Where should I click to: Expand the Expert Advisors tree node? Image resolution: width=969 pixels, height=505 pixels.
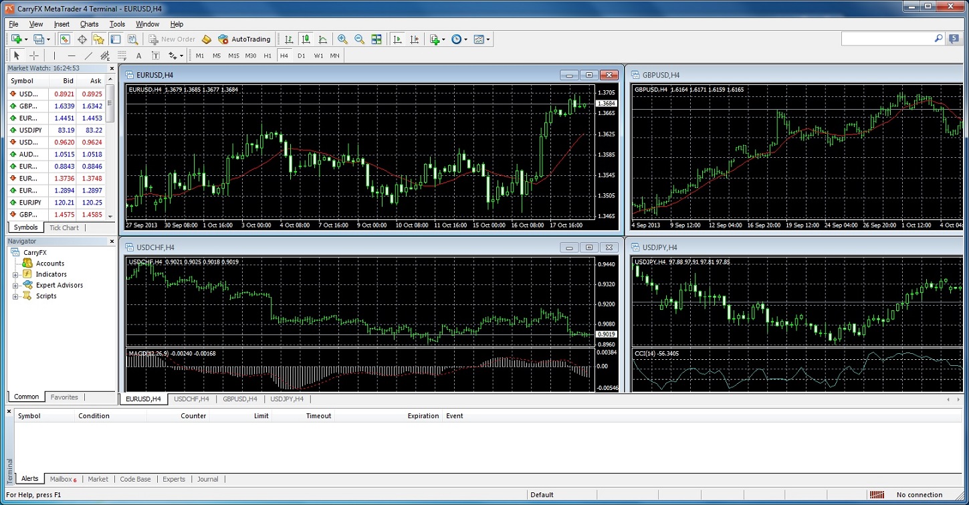[x=15, y=286]
